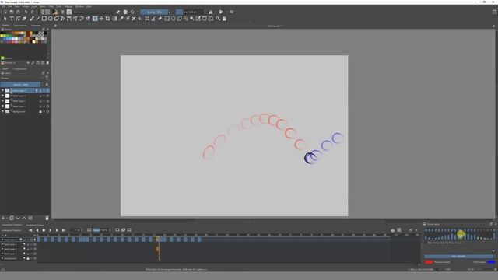The image size is (498, 280).
Task: Open the File menu
Action: click(3, 6)
